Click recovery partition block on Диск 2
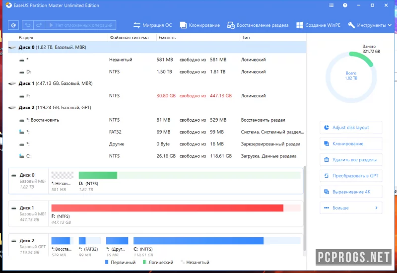 63,241
